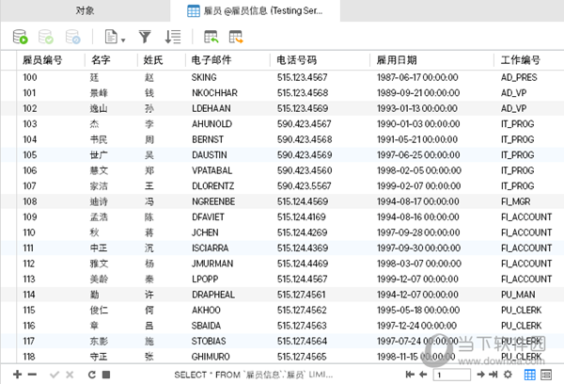Click the 工作编号 column header
The width and height of the screenshot is (564, 384).
tap(528, 60)
